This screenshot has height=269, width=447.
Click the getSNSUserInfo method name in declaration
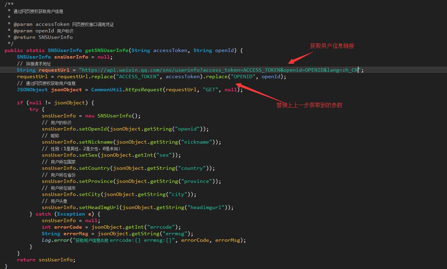(106, 50)
